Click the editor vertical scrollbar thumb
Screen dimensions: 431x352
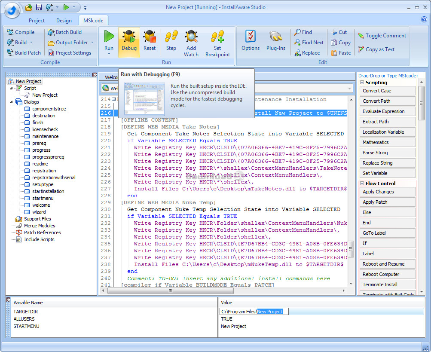pos(351,248)
